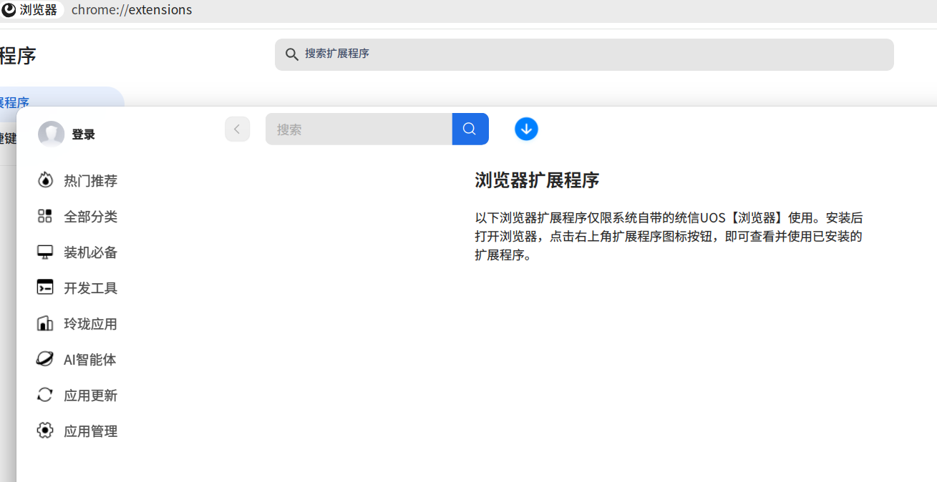Open 玲珑应用 in the sidebar
Screen dimensions: 937x482
point(77,324)
